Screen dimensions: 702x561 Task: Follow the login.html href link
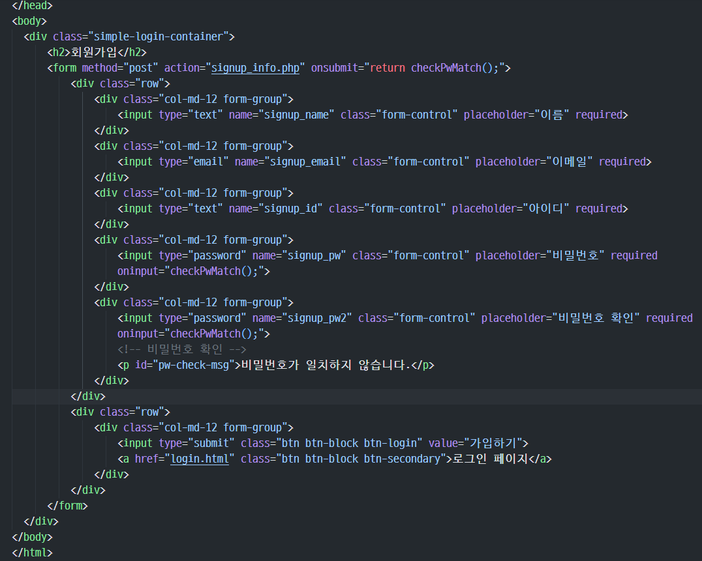(200, 459)
